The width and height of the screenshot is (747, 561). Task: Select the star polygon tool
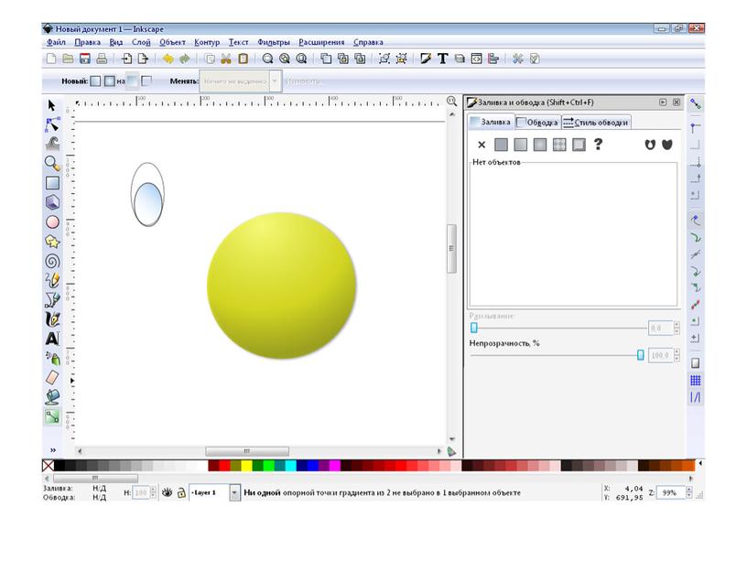click(x=52, y=242)
